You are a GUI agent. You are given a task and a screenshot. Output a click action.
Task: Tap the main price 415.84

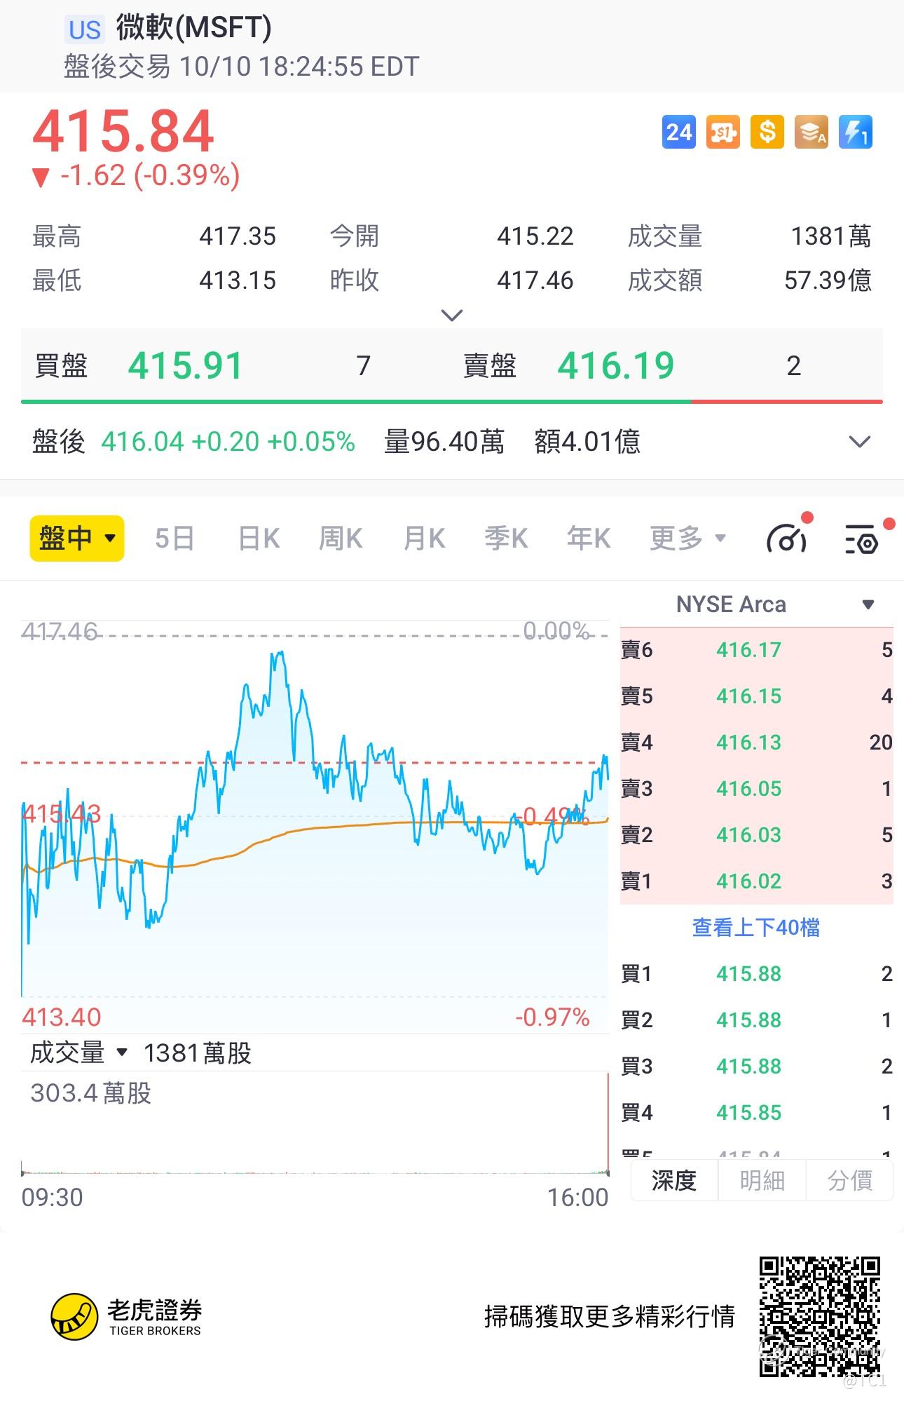tap(123, 131)
